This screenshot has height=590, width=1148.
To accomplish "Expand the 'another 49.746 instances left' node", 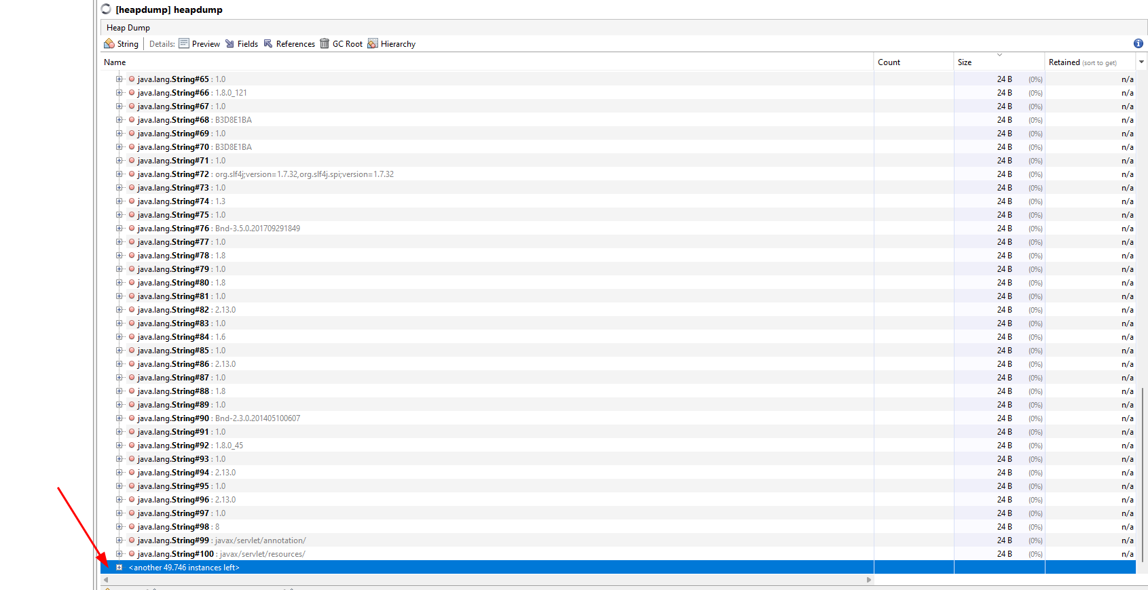I will 119,568.
